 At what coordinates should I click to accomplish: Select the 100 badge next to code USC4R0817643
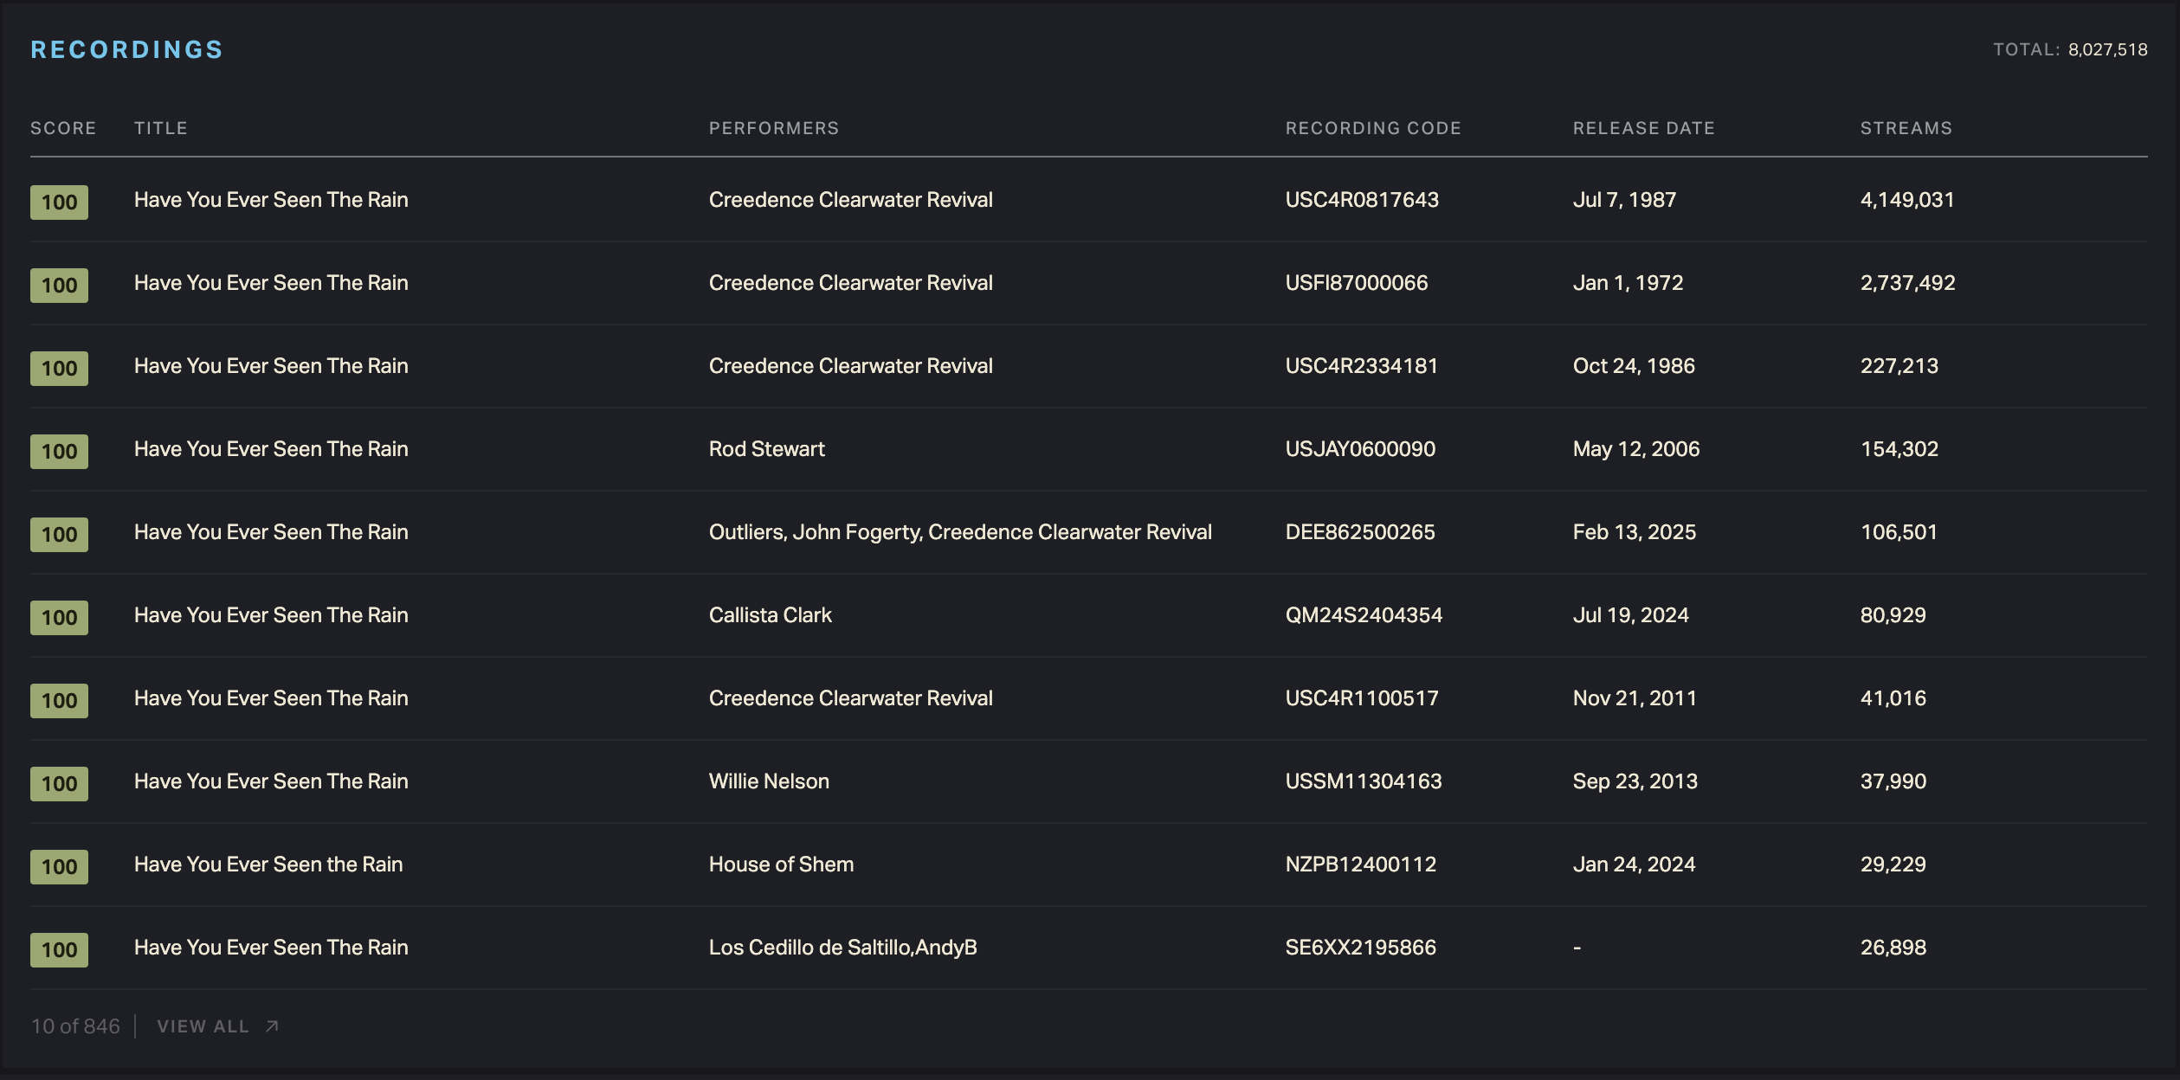(59, 202)
